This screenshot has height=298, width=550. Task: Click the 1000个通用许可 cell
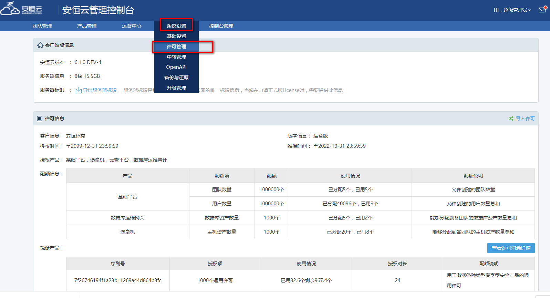pos(215,280)
